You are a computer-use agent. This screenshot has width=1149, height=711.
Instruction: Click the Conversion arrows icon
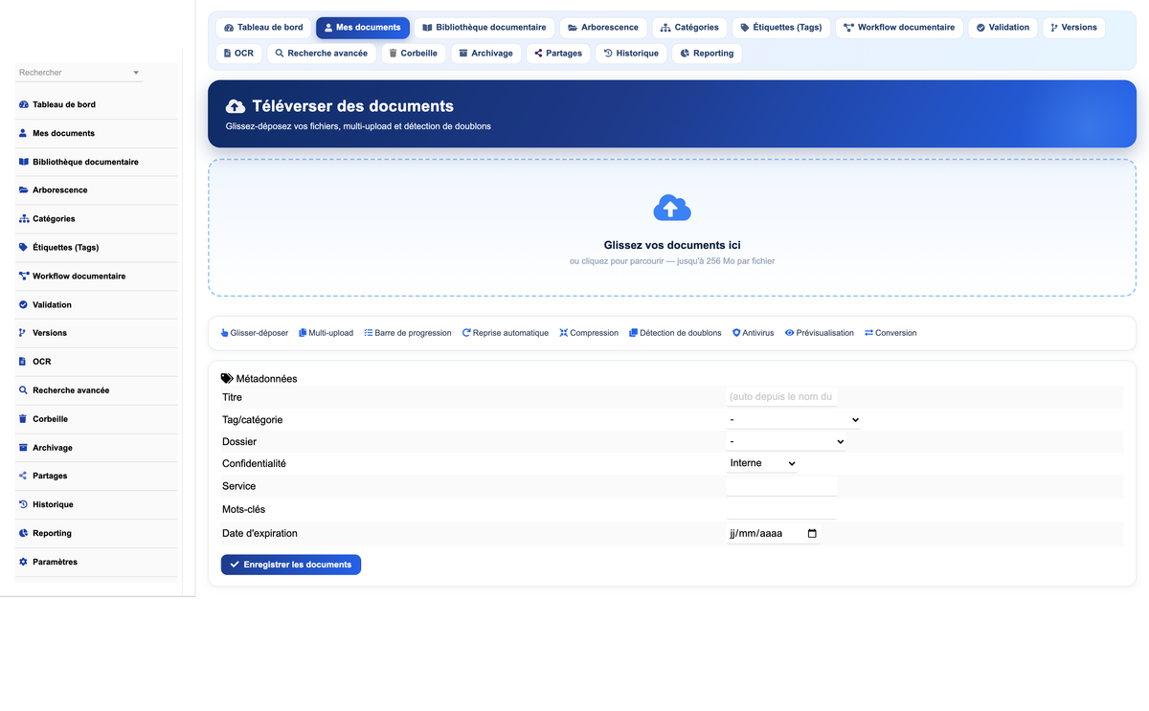coord(868,333)
